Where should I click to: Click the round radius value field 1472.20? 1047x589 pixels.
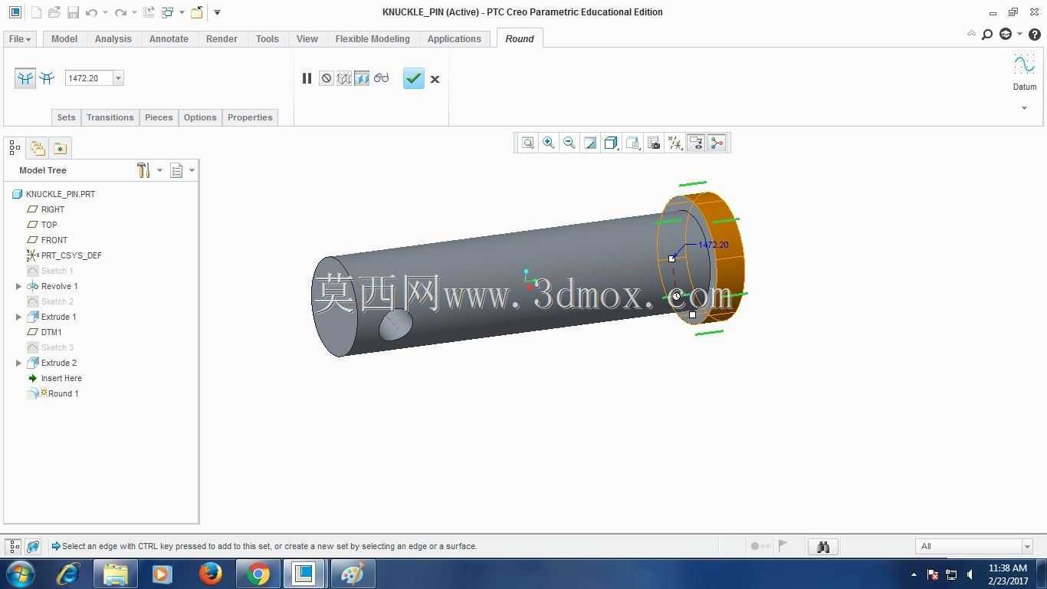[x=89, y=78]
